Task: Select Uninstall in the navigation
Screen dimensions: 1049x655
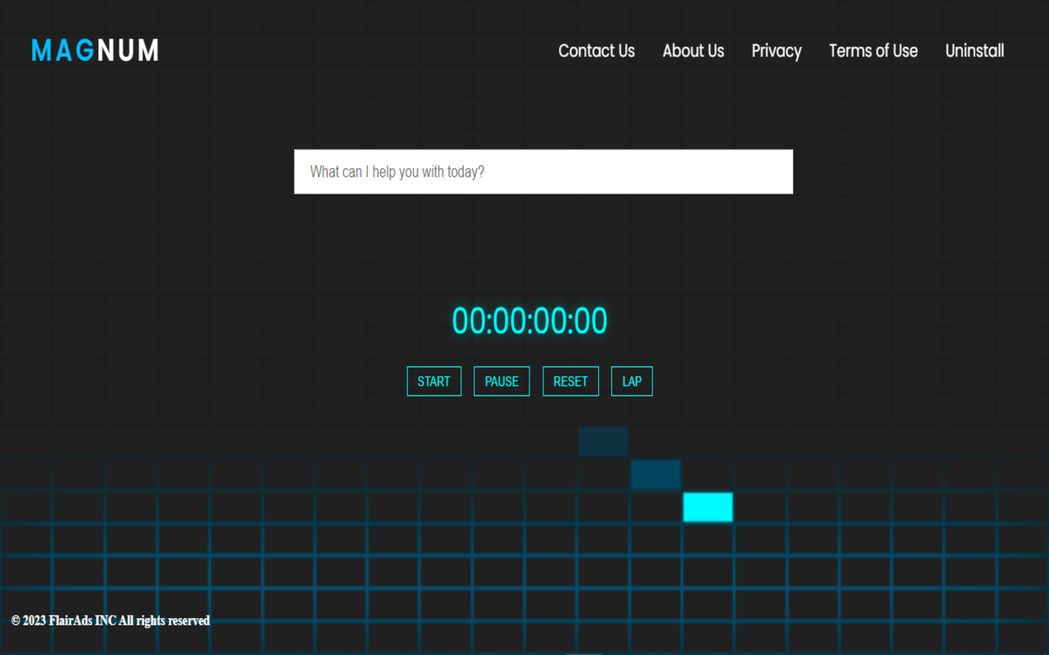Action: pyautogui.click(x=974, y=51)
